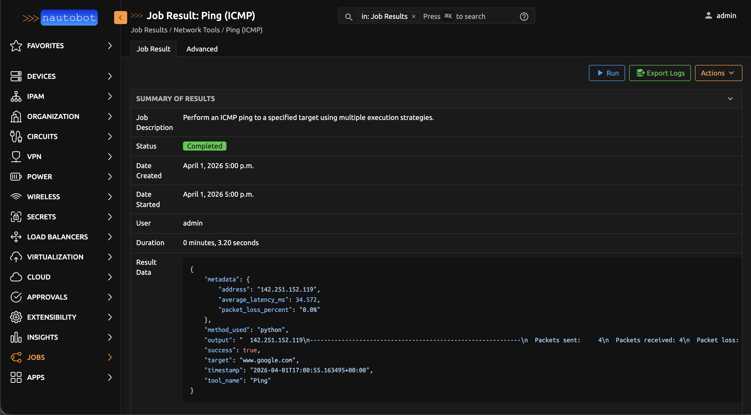Click the Favorites star icon
Image resolution: width=751 pixels, height=415 pixels.
click(16, 46)
